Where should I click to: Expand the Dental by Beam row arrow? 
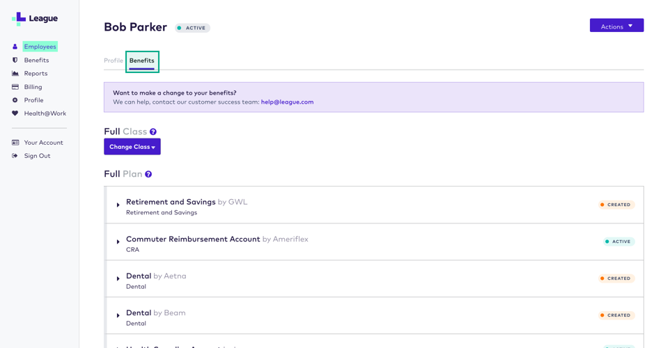tap(118, 315)
